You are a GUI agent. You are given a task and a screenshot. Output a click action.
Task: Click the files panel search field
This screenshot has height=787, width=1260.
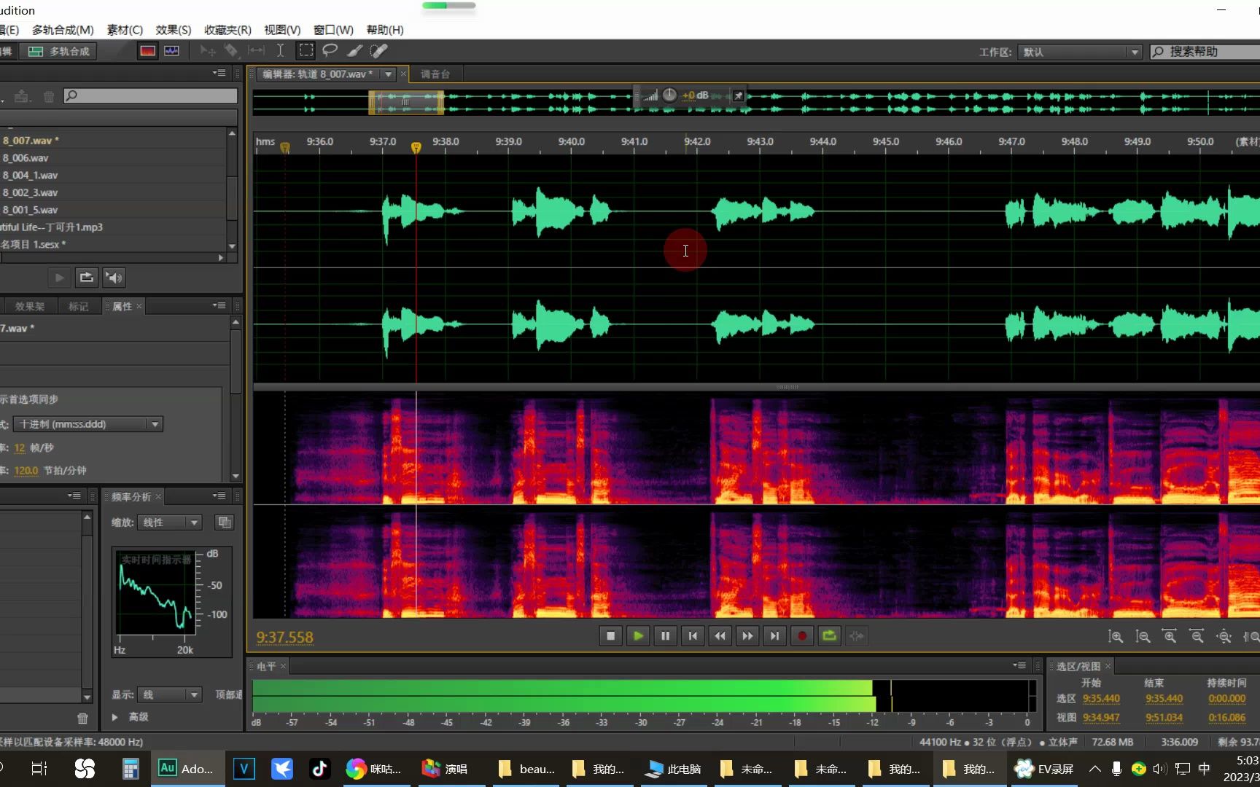(150, 95)
